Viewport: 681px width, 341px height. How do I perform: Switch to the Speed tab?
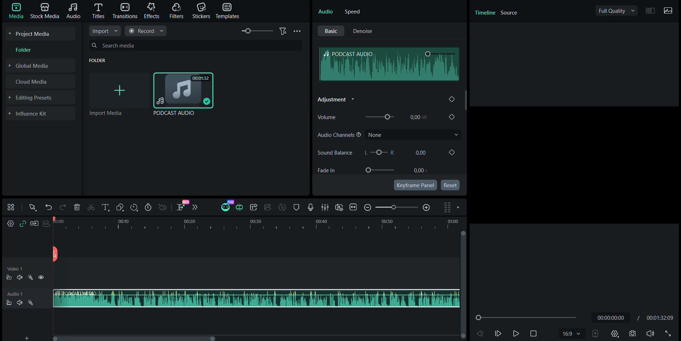352,11
